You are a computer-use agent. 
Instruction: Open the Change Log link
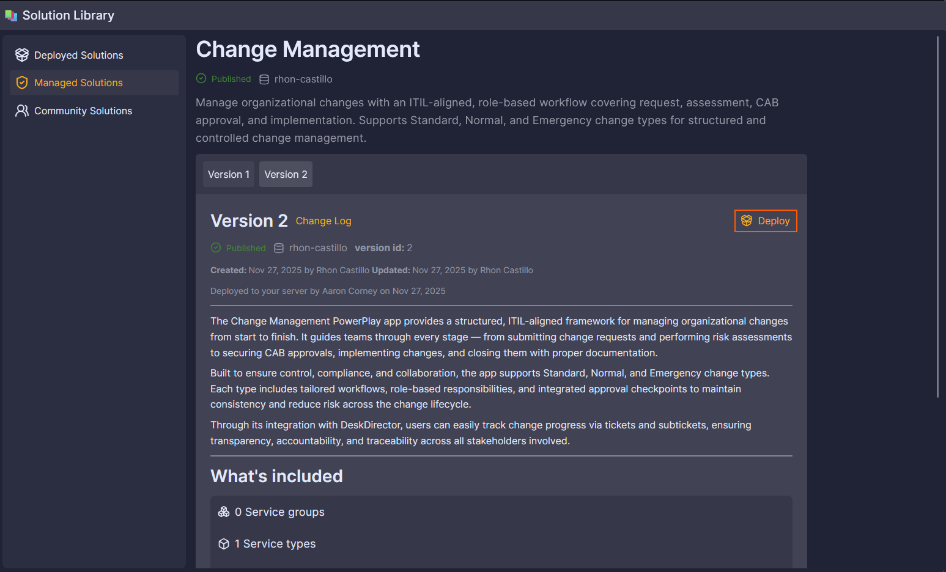(x=323, y=221)
